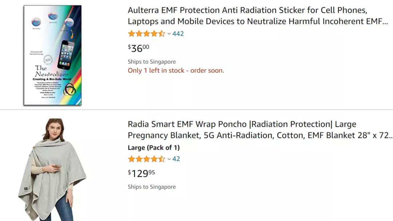This screenshot has height=221, width=393.
Task: Click the Aulterra star rating icons
Action: (146, 34)
